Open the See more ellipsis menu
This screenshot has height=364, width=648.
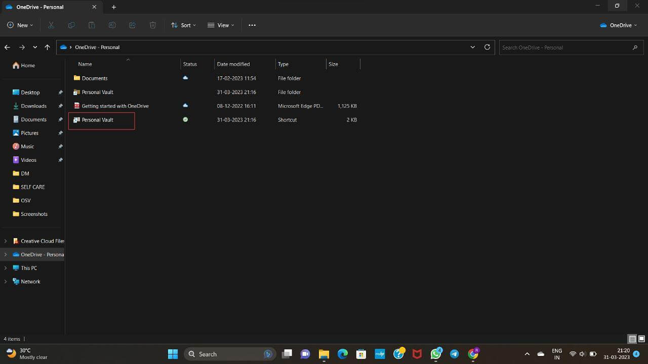(x=252, y=25)
